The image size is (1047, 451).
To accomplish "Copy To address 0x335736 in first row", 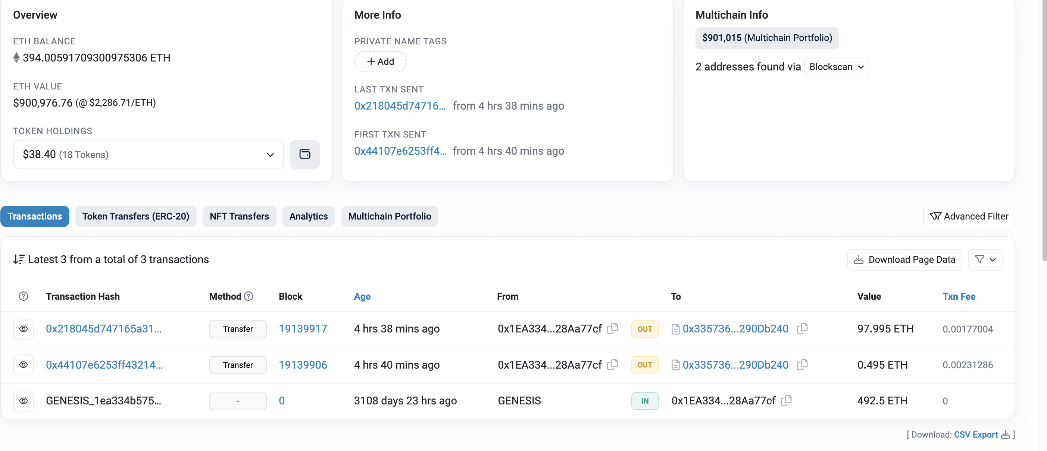I will point(802,328).
